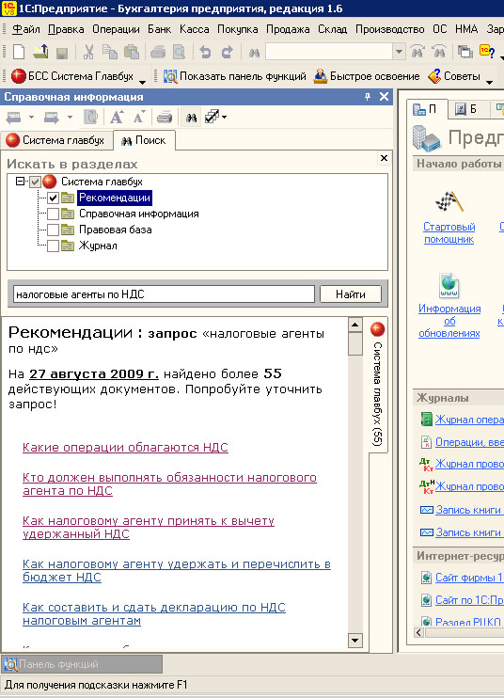This screenshot has height=698, width=504.
Task: Decrease font size in help panel
Action: [139, 118]
